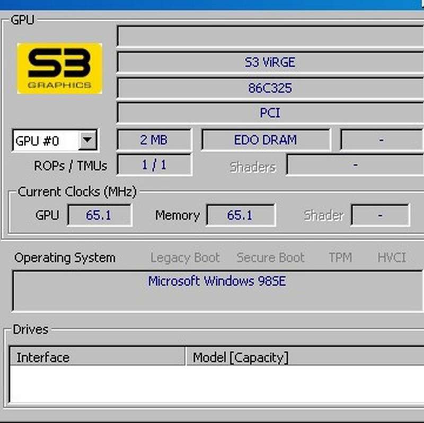Click the Memory clock label

point(178,216)
